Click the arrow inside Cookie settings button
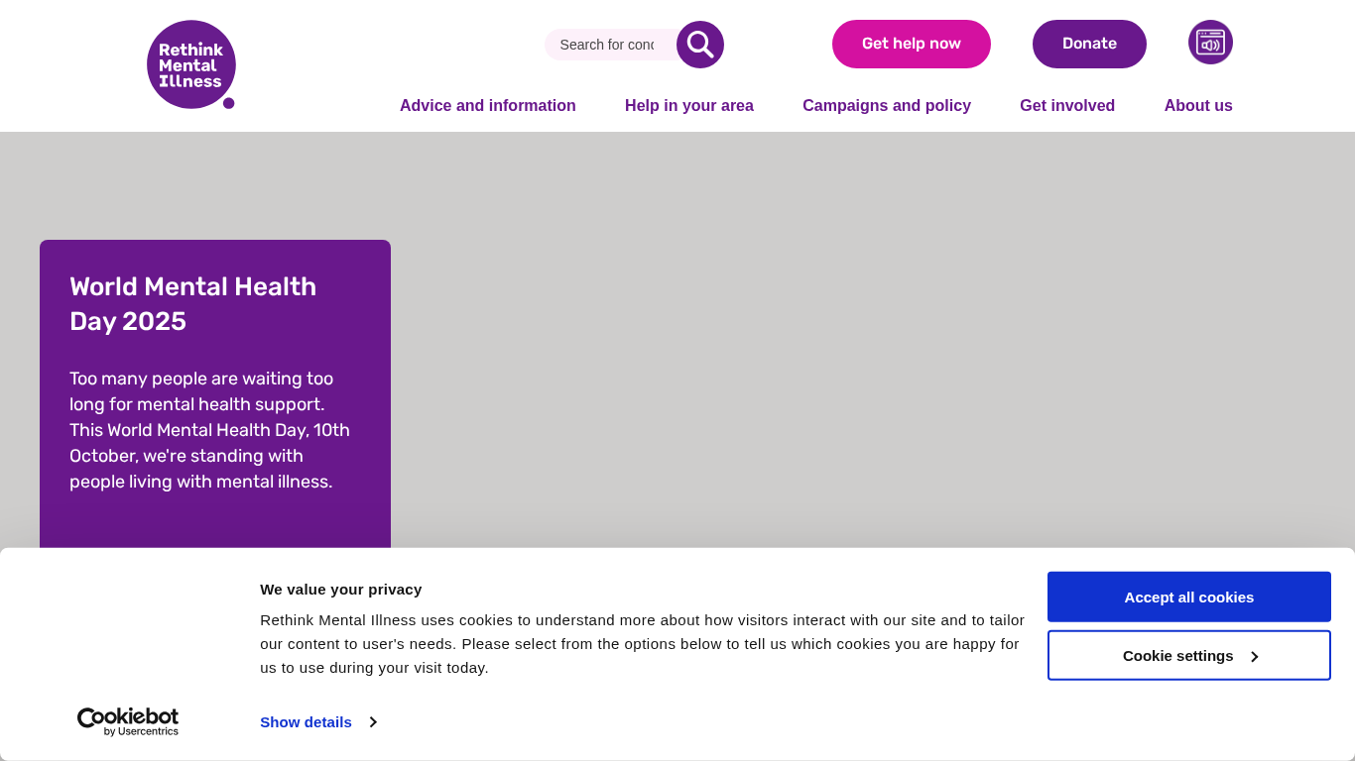 coord(1255,657)
